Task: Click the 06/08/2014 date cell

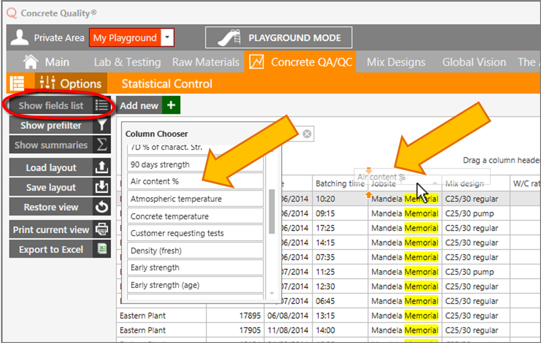Action: (x=288, y=315)
